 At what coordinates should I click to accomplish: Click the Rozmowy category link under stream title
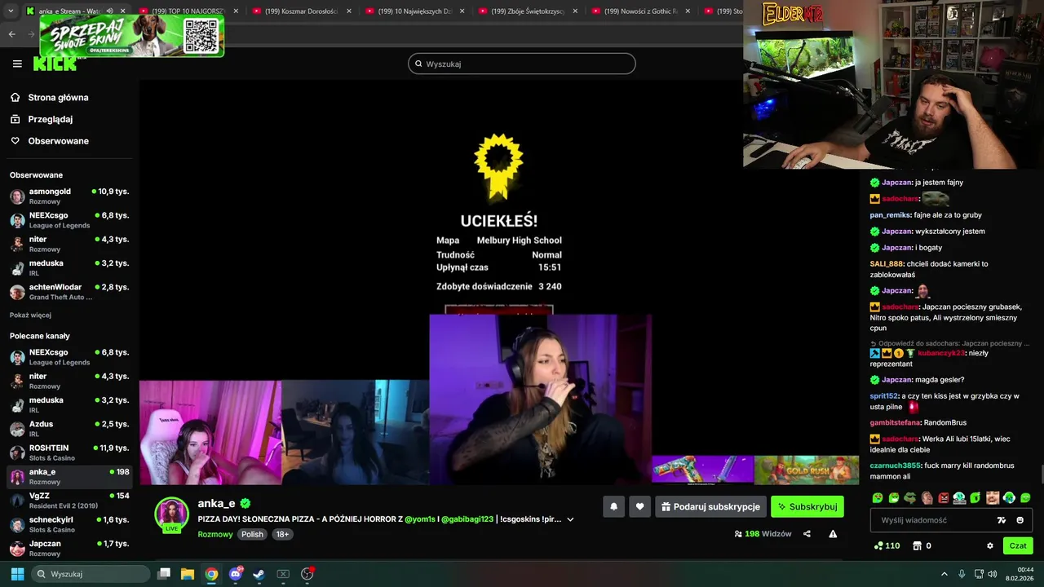click(215, 534)
